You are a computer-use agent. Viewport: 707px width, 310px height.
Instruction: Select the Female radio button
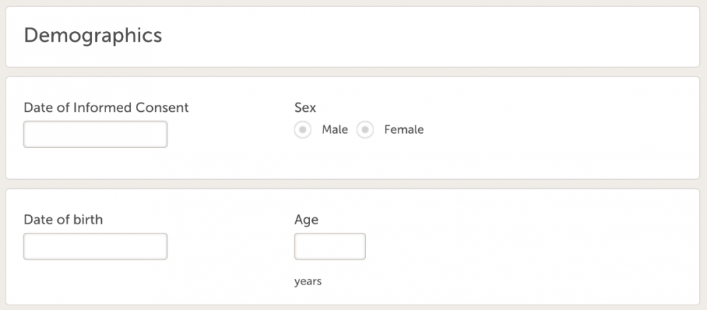click(x=365, y=130)
